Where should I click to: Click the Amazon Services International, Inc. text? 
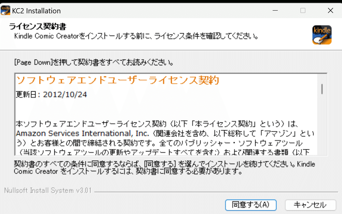pos(82,133)
